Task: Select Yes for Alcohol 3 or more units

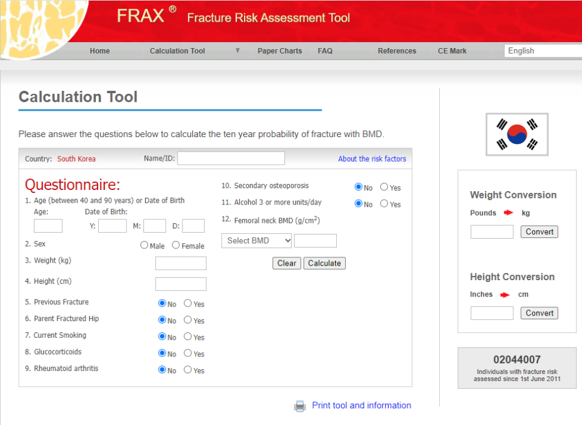Action: point(384,203)
